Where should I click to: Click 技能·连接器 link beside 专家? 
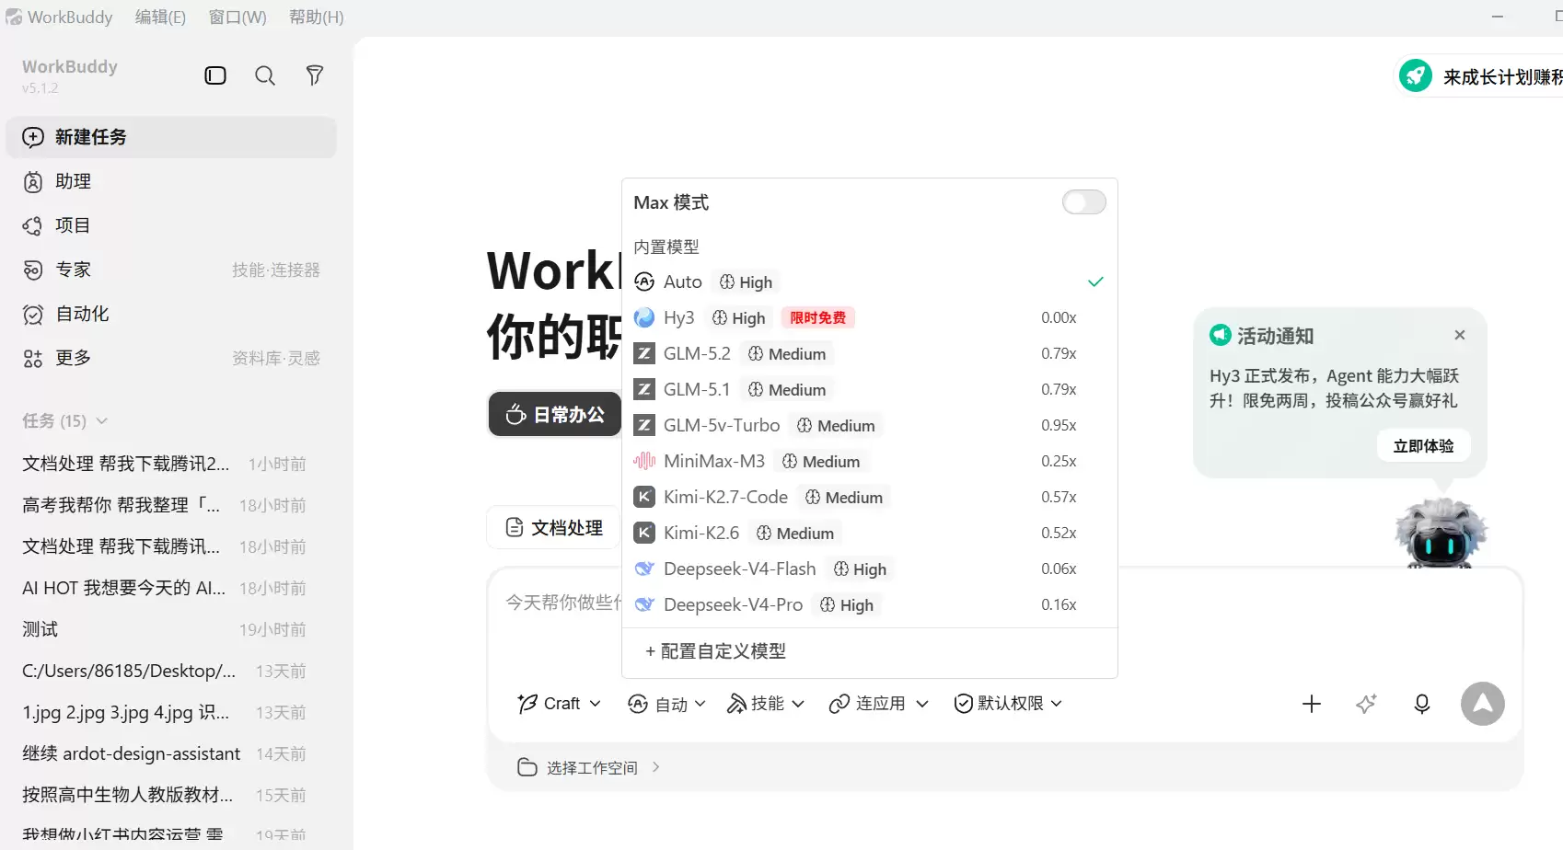[275, 270]
